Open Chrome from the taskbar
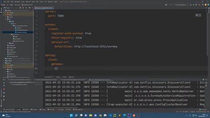Screen dimensions: 210x118 pos(100,115)
